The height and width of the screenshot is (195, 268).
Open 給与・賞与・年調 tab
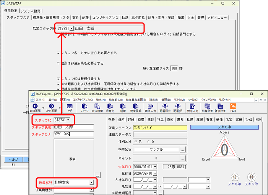[161, 18]
